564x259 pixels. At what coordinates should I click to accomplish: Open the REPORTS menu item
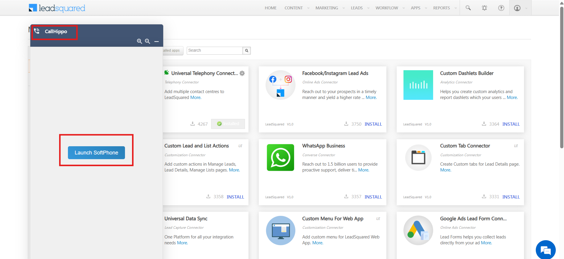441,8
